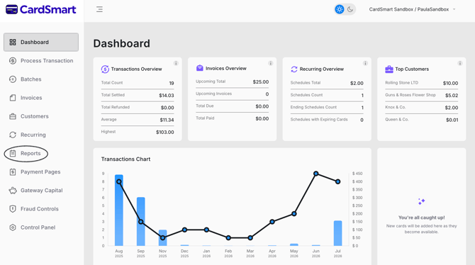Click the Process Transaction dollar icon

[13, 60]
